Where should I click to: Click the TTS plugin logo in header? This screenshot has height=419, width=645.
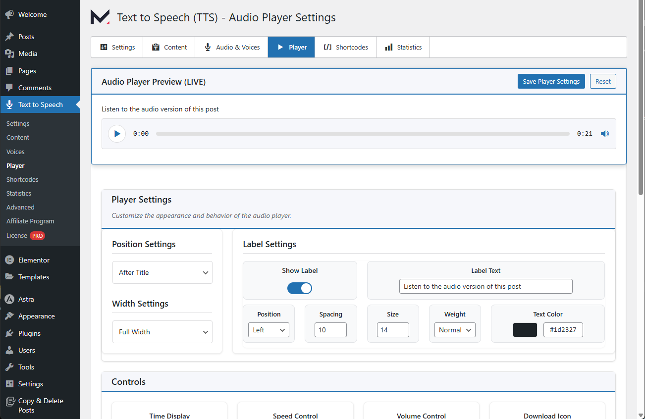(100, 17)
